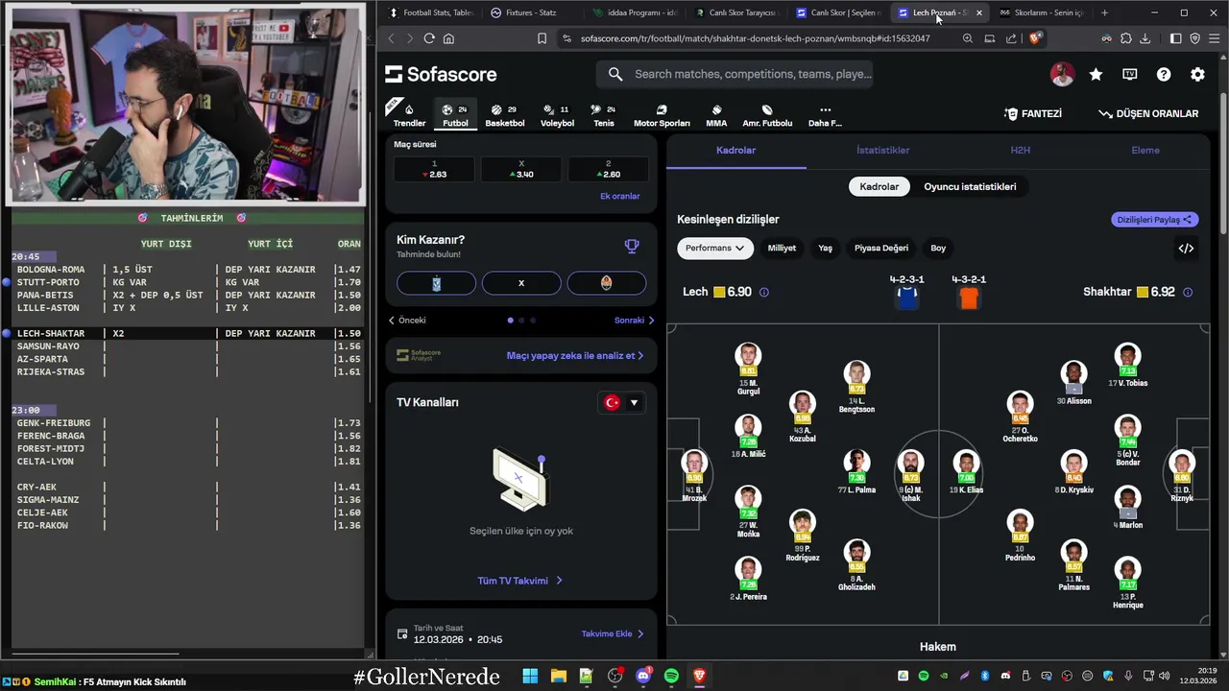Open the Tenis sport category

[x=604, y=115]
